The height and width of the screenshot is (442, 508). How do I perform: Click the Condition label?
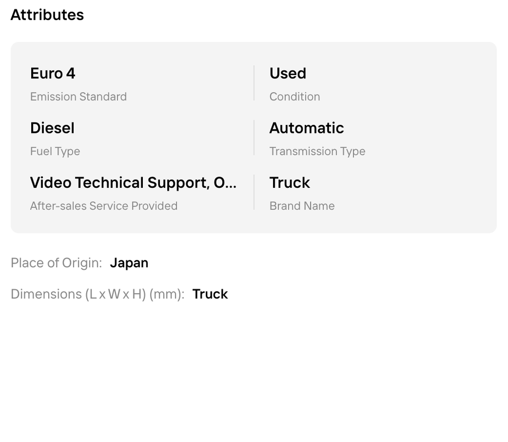295,97
